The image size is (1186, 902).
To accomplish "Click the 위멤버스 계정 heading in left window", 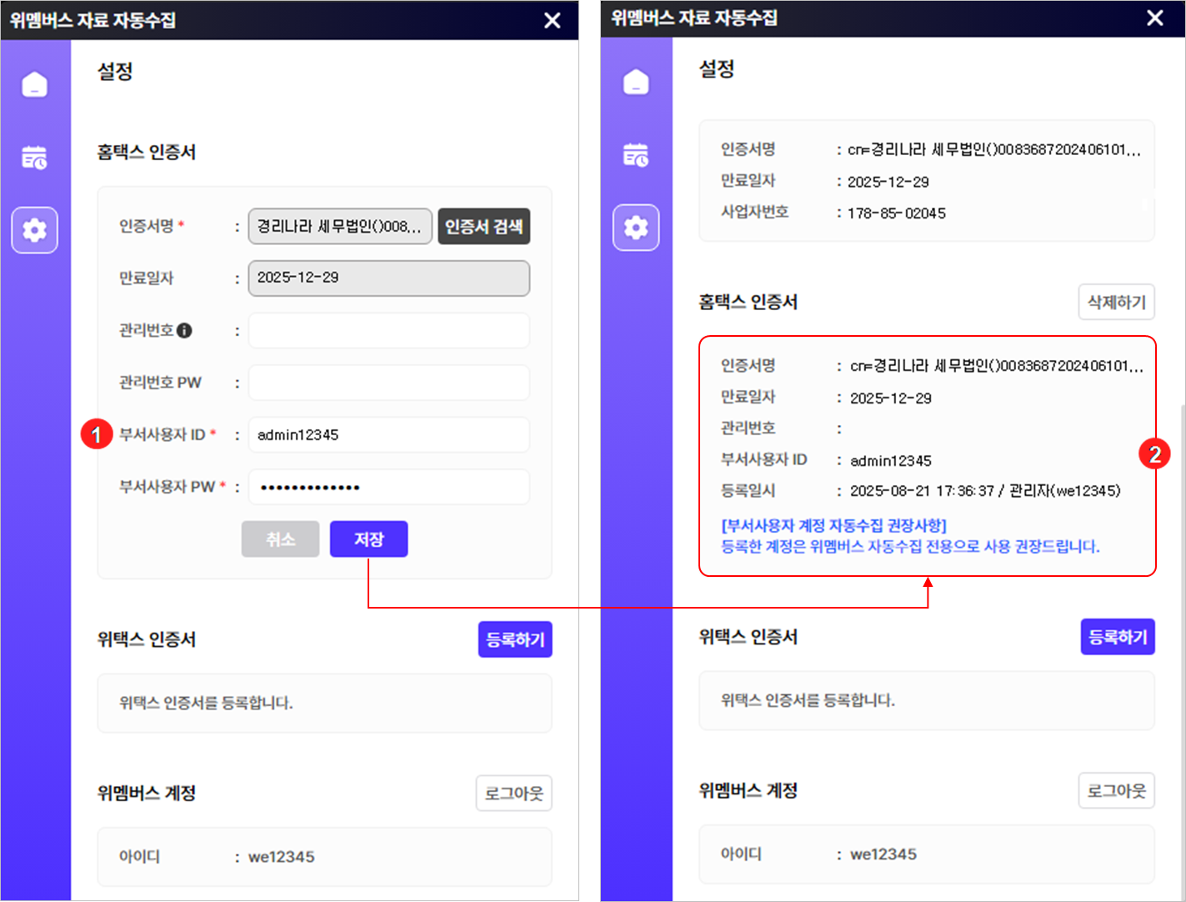I will click(147, 793).
